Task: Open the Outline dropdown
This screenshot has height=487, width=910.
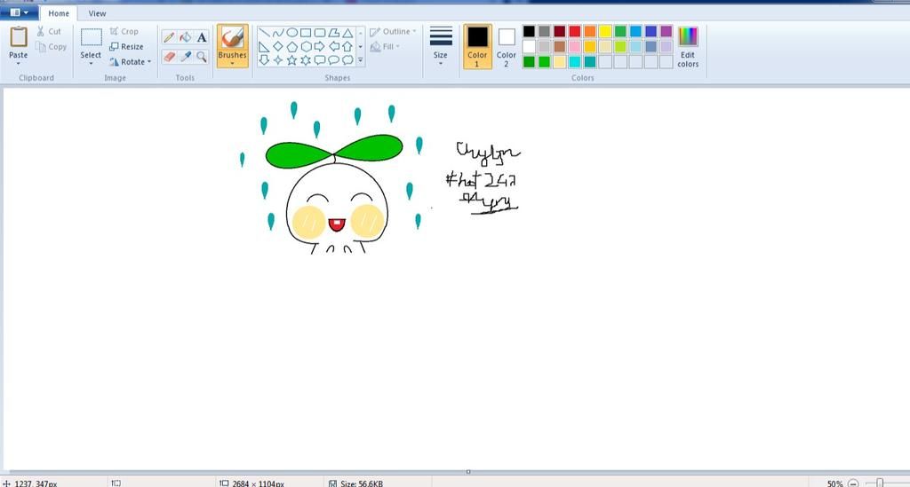Action: (393, 31)
